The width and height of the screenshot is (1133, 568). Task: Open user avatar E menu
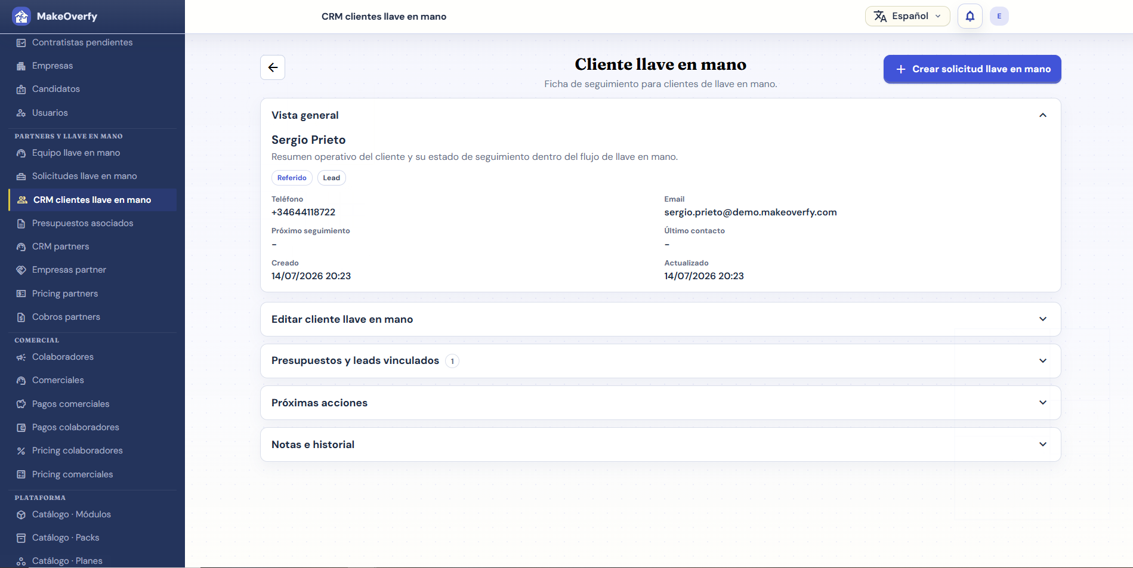point(999,16)
